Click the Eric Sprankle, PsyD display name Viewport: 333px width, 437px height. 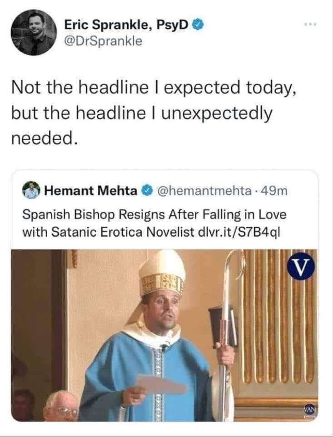click(x=126, y=25)
